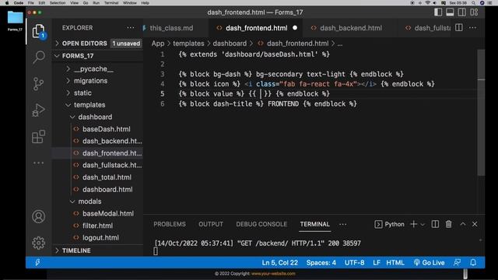This screenshot has height=280, width=498.
Task: Open the Accounts menu icon
Action: tap(38, 216)
